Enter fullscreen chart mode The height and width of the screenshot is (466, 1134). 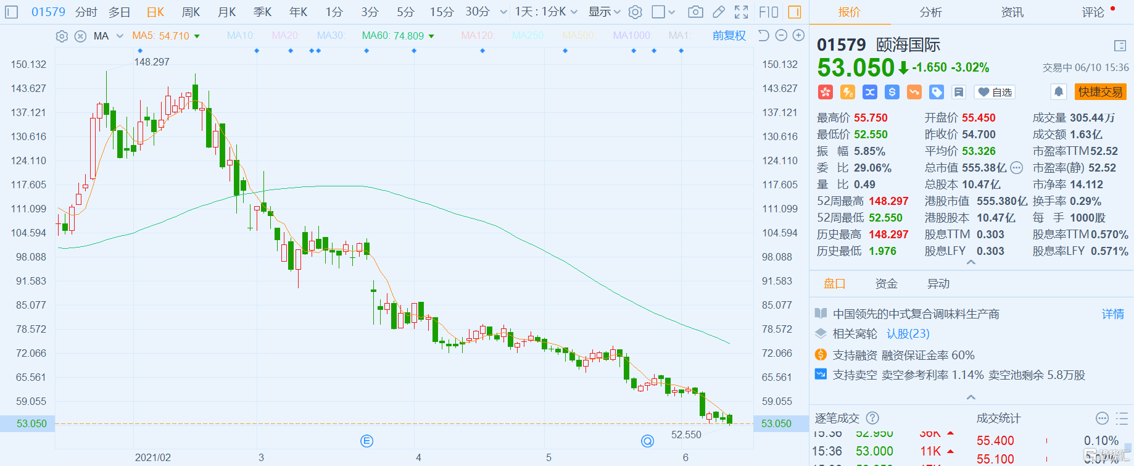pos(742,12)
